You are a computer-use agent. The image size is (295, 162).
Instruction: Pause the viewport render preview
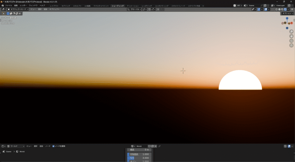[292, 9]
